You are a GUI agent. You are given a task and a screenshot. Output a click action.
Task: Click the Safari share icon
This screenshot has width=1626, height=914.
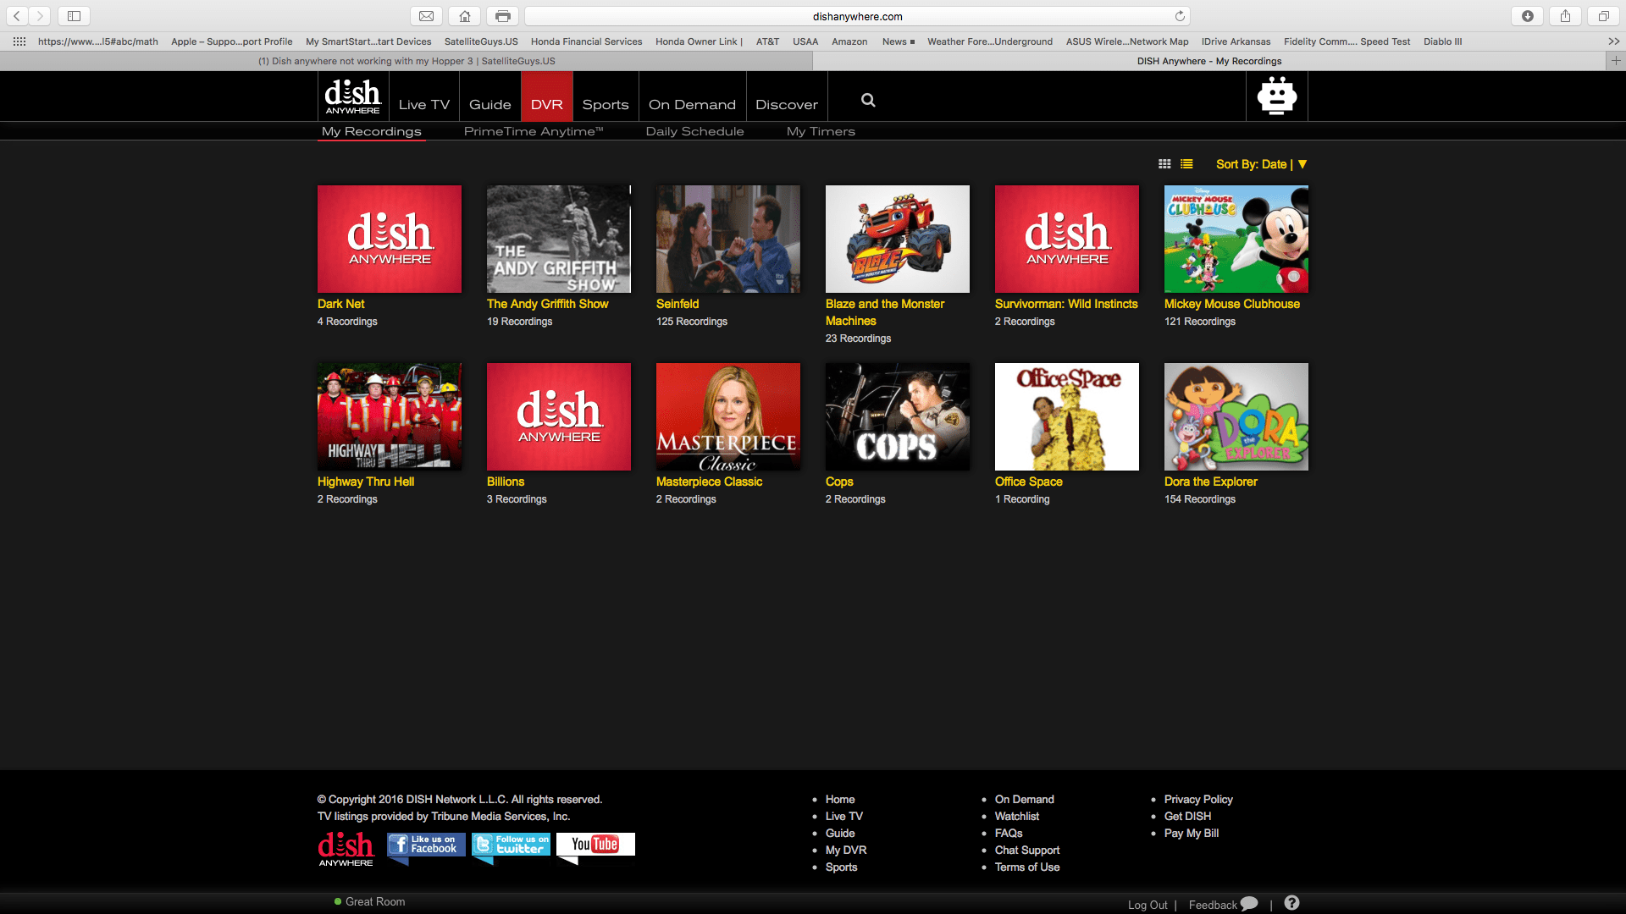[1565, 16]
